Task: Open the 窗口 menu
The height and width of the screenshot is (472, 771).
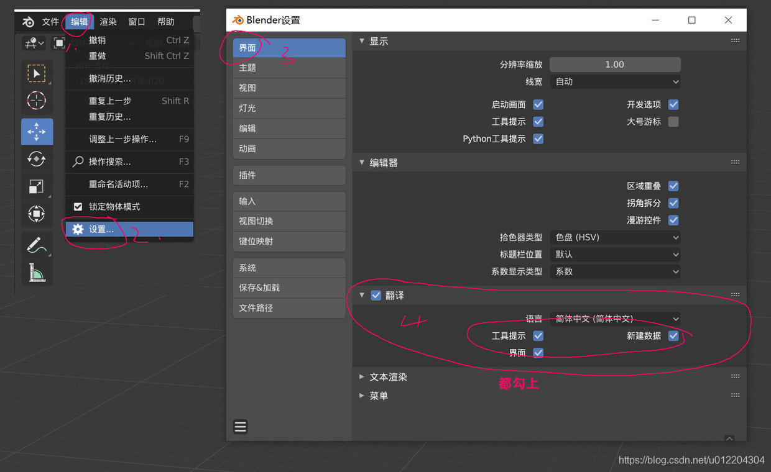Action: click(x=137, y=22)
